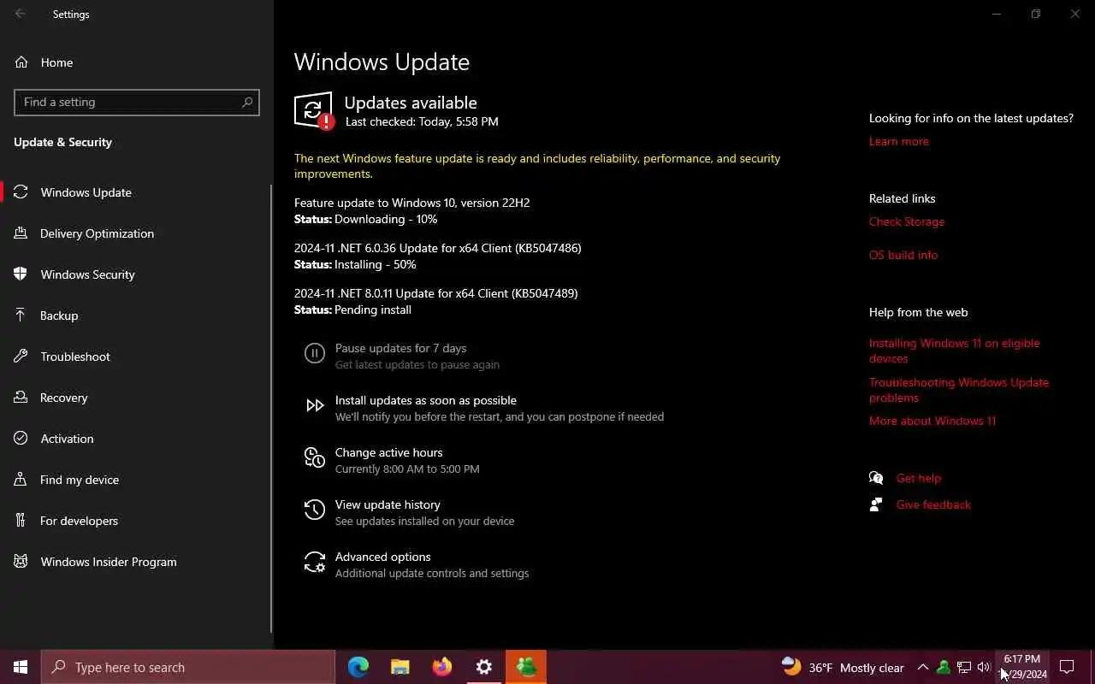
Task: Open Delivery Optimization settings
Action: tap(137, 233)
